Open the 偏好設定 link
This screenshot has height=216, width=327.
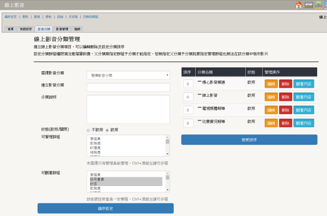[x=11, y=17]
